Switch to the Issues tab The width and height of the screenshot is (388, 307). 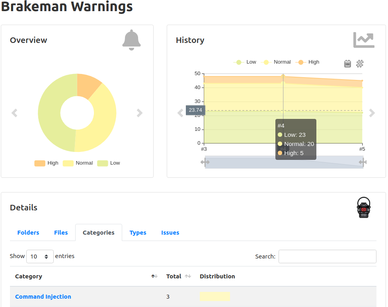click(170, 233)
